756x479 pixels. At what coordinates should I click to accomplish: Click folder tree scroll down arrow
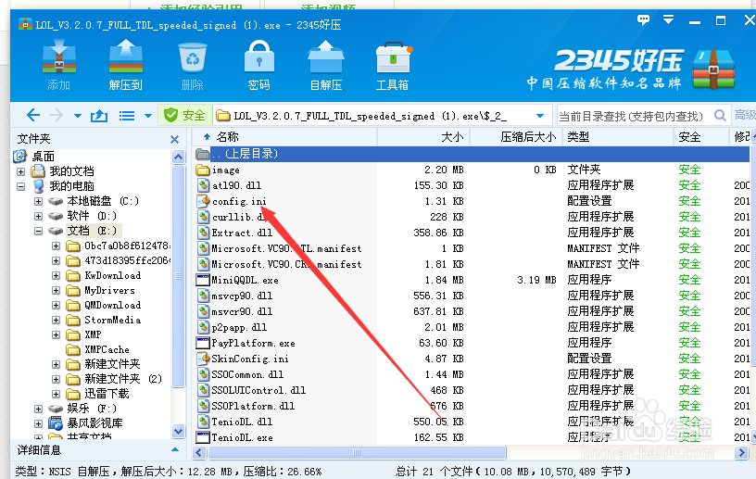click(179, 431)
